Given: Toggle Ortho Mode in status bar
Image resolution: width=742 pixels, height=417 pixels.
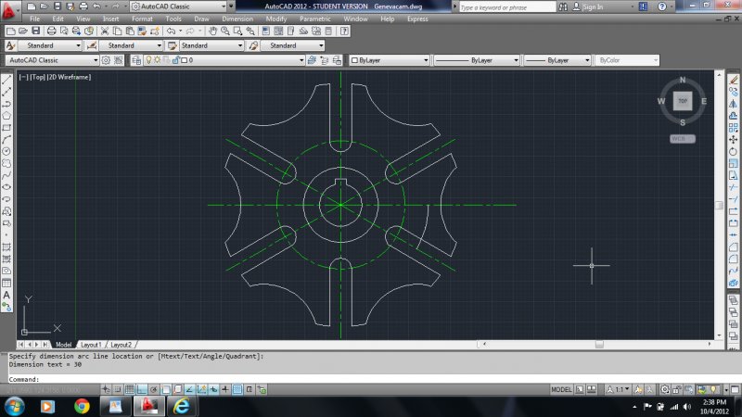Looking at the screenshot, I should 142,389.
